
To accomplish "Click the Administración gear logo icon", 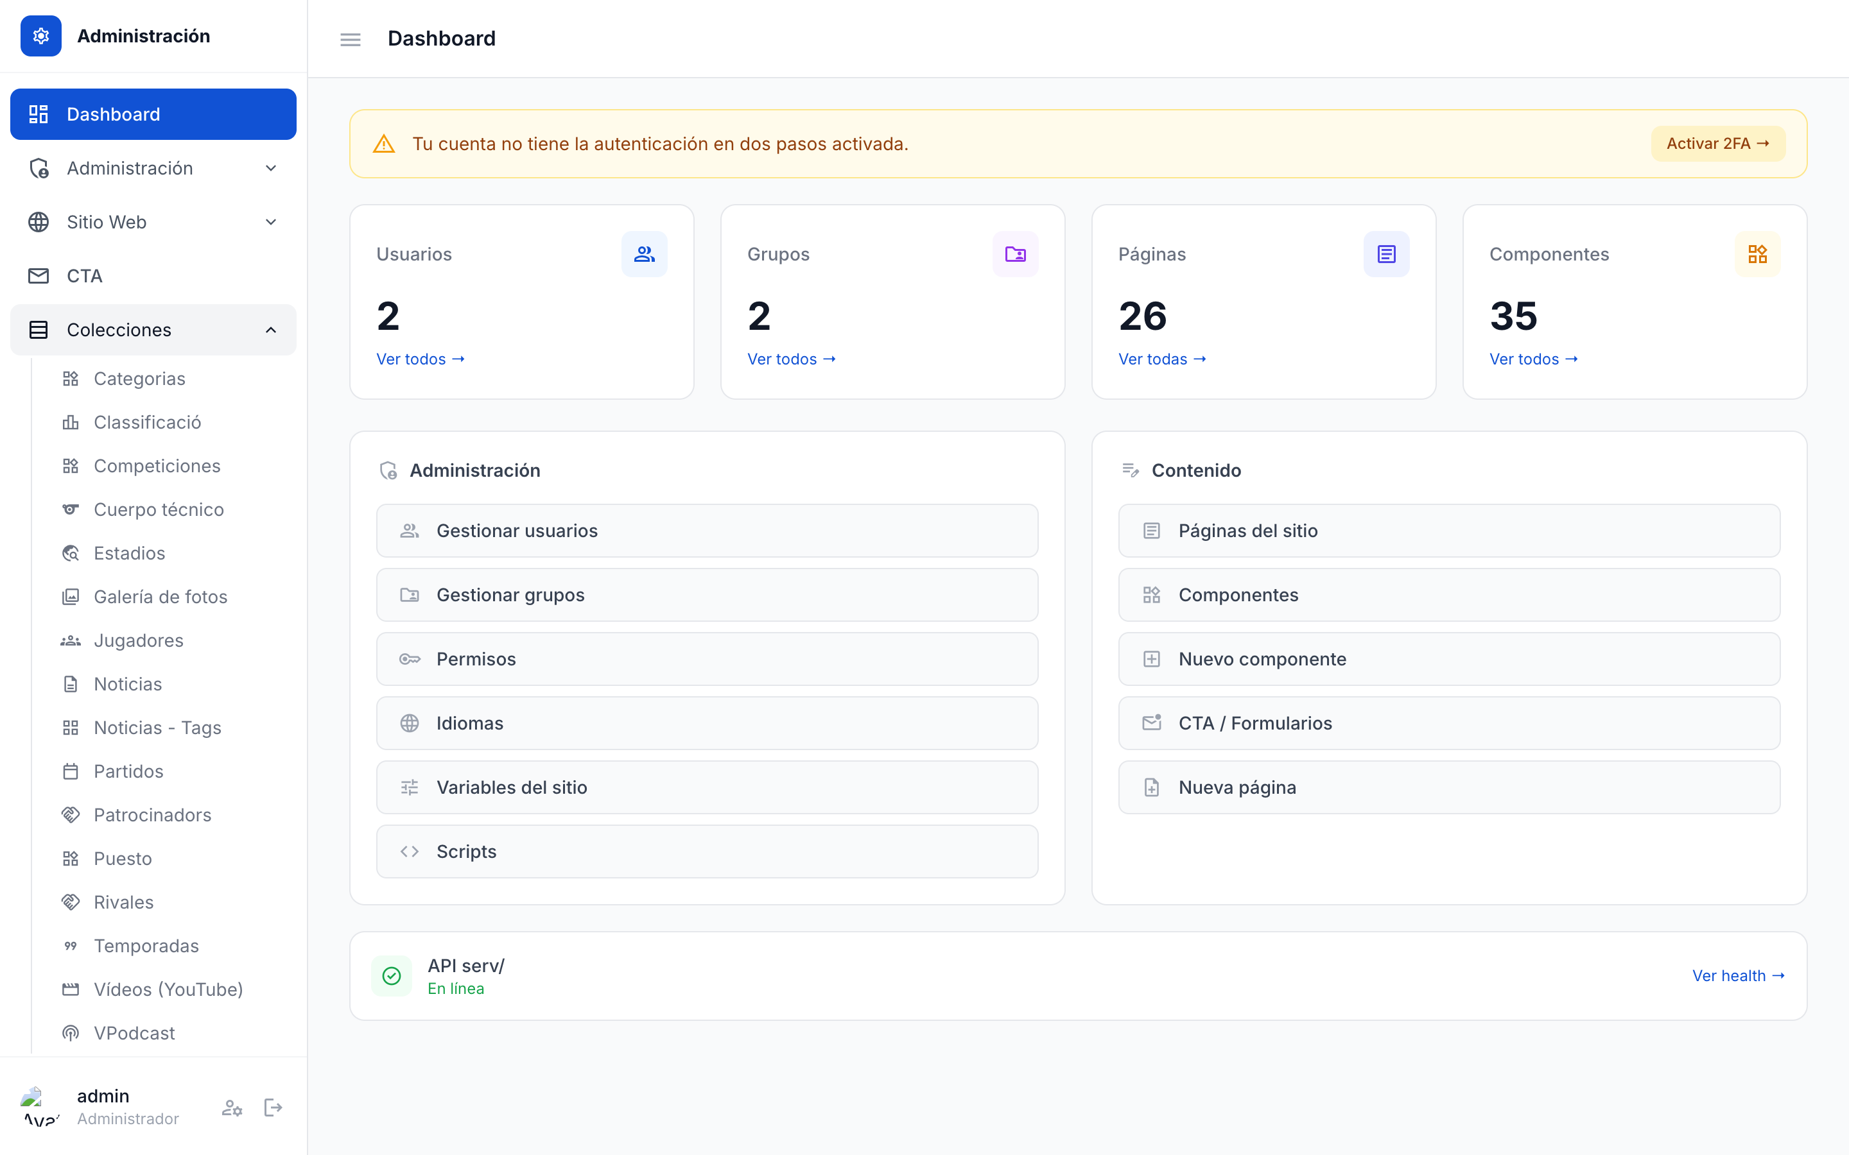I will pos(41,36).
